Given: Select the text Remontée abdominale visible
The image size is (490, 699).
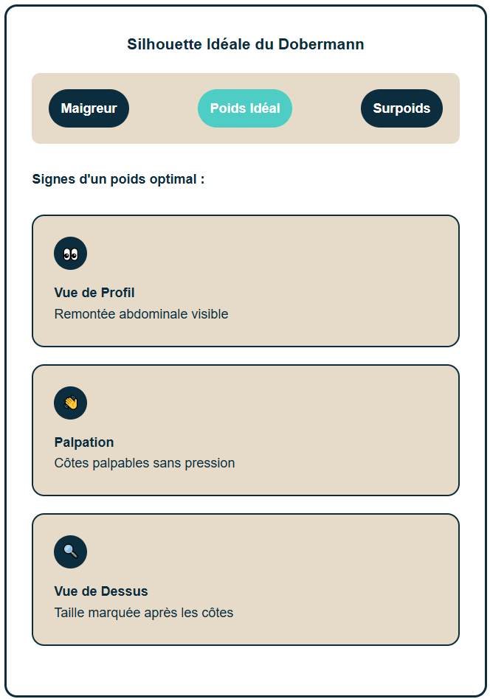Looking at the screenshot, I should point(141,314).
